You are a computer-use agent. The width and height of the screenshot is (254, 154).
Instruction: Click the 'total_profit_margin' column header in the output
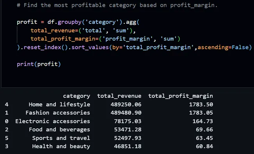click(181, 96)
